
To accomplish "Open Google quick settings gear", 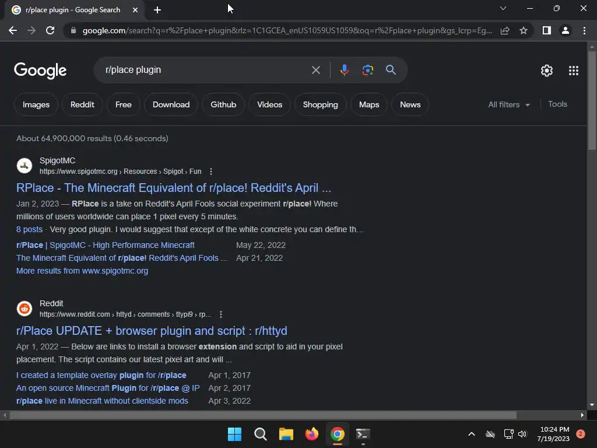I will coord(547,71).
